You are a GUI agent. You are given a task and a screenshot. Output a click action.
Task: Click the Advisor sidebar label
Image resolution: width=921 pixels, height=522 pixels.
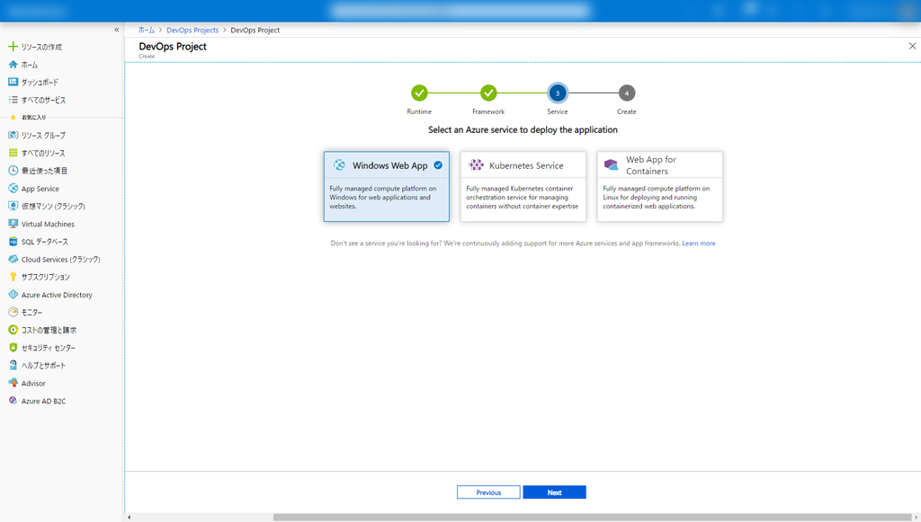[x=33, y=384]
